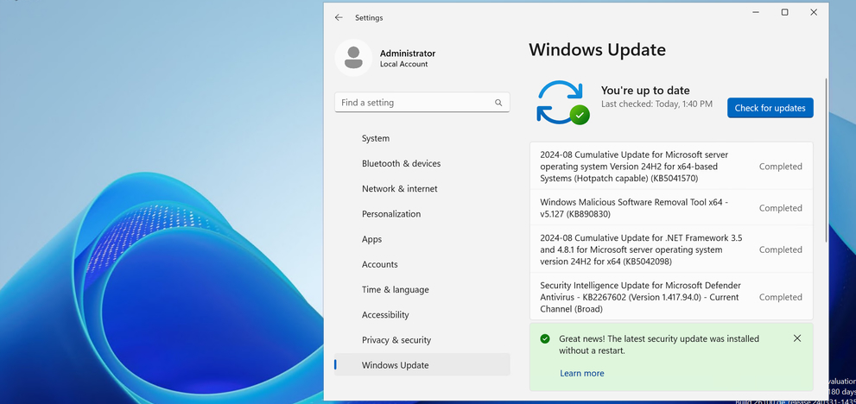856x404 pixels.
Task: Click the Settings page vertical scrollbar
Action: (826, 161)
